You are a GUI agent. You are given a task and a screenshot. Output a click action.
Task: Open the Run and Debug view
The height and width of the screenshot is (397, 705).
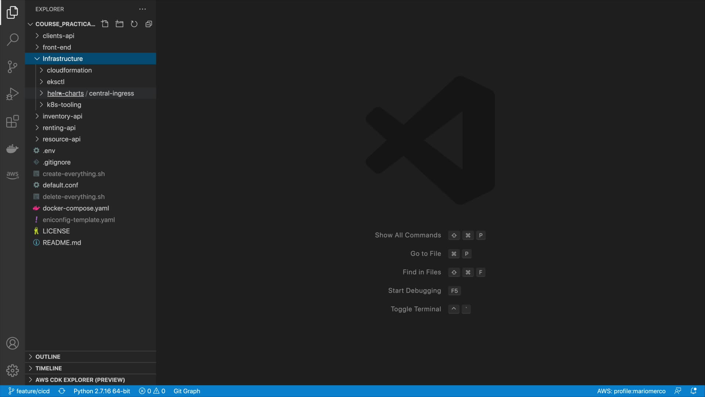click(12, 94)
